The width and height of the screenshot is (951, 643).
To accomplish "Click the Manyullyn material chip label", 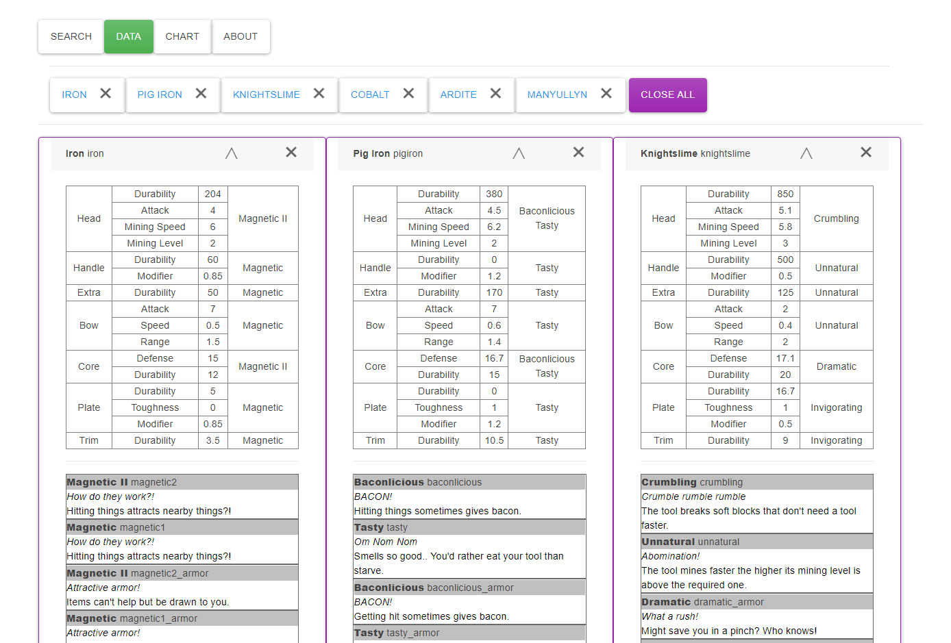I will [557, 94].
